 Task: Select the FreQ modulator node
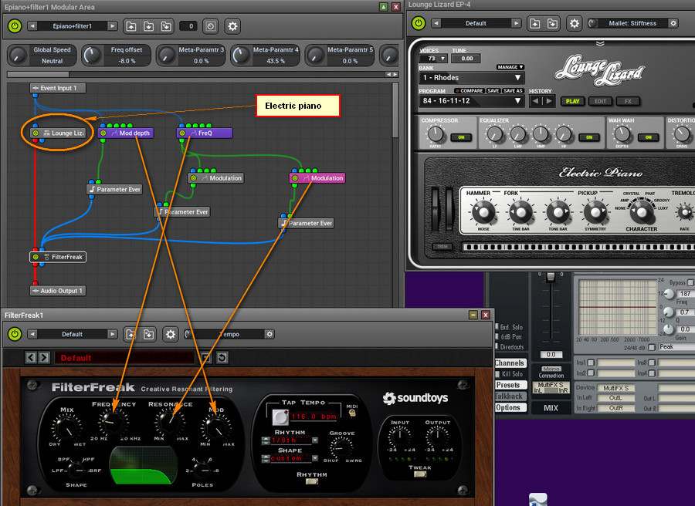tap(205, 133)
